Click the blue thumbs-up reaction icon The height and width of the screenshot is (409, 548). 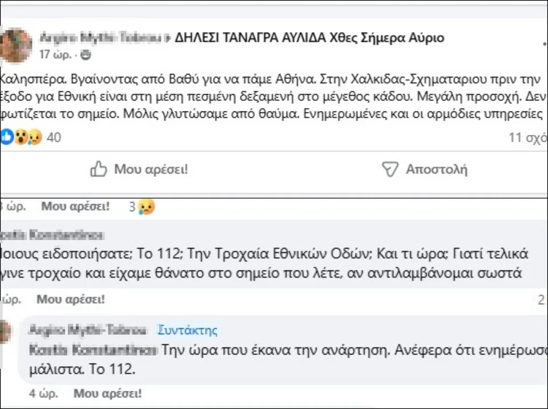(x=6, y=137)
